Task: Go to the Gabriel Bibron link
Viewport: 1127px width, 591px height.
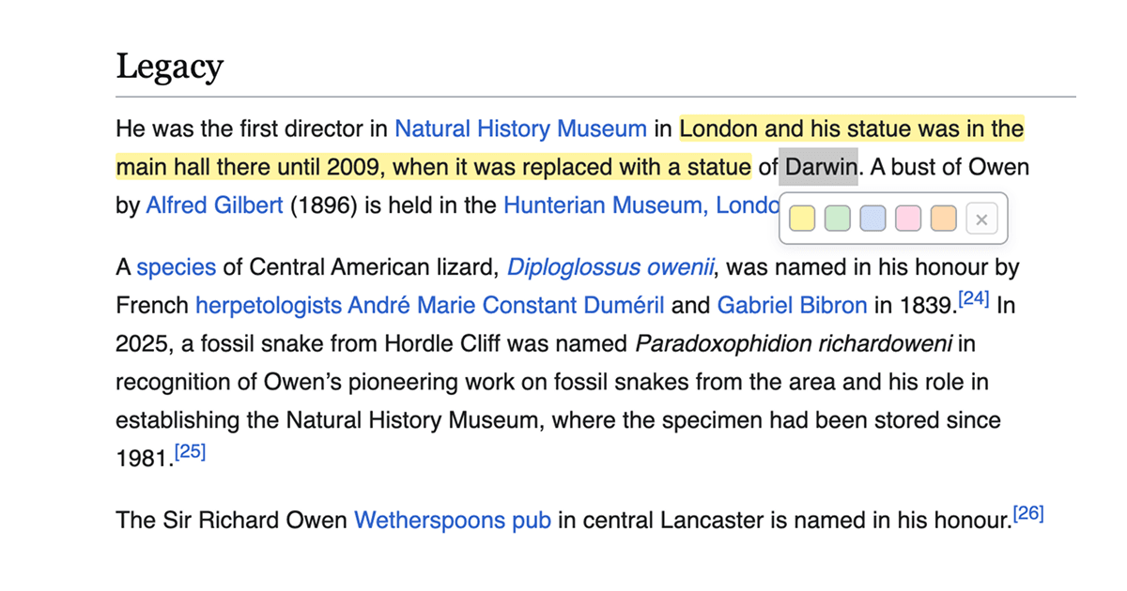Action: pos(792,306)
